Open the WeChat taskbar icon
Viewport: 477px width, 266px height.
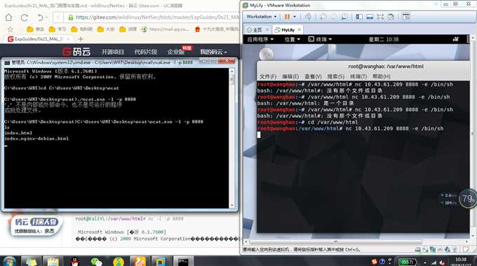(96, 261)
